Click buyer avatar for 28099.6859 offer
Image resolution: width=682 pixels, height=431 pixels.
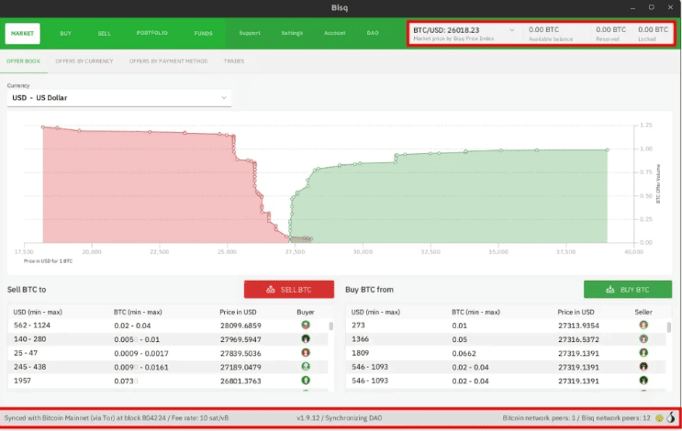[306, 325]
